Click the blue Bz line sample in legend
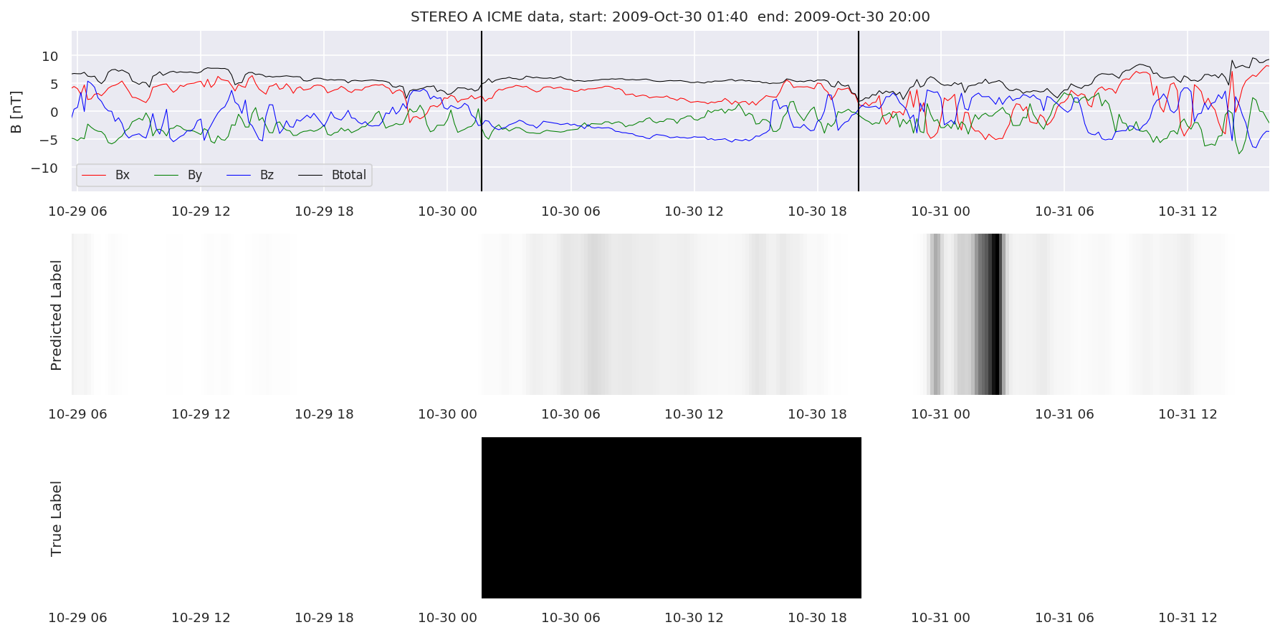The width and height of the screenshot is (1280, 635). (x=240, y=175)
